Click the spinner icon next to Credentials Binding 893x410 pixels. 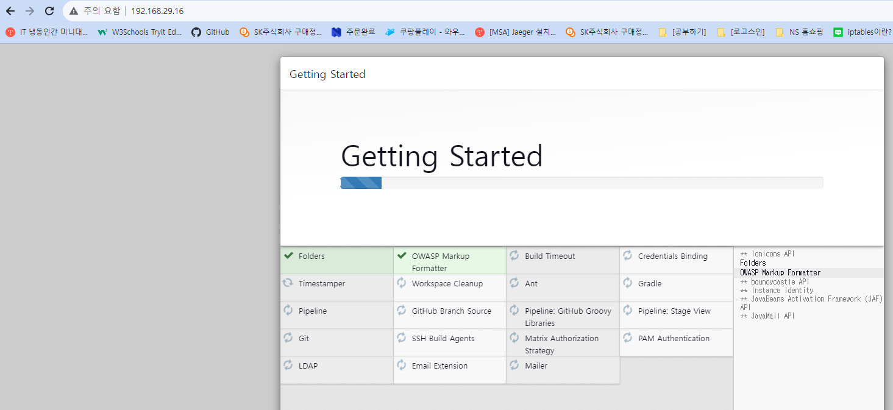(x=628, y=255)
